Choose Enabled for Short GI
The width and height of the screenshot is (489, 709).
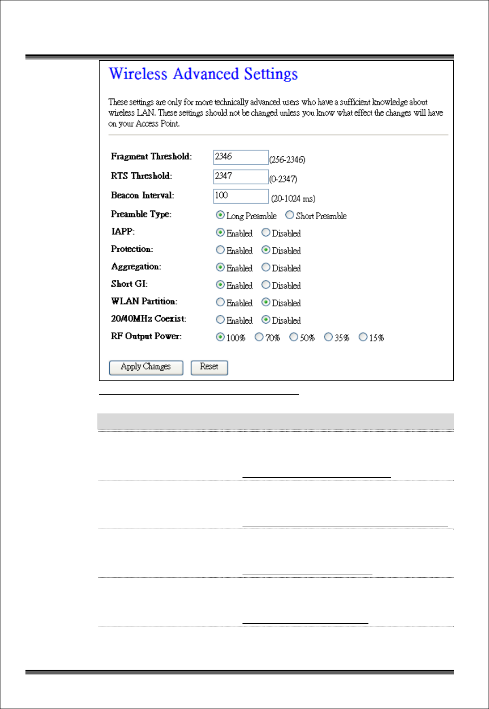point(220,285)
